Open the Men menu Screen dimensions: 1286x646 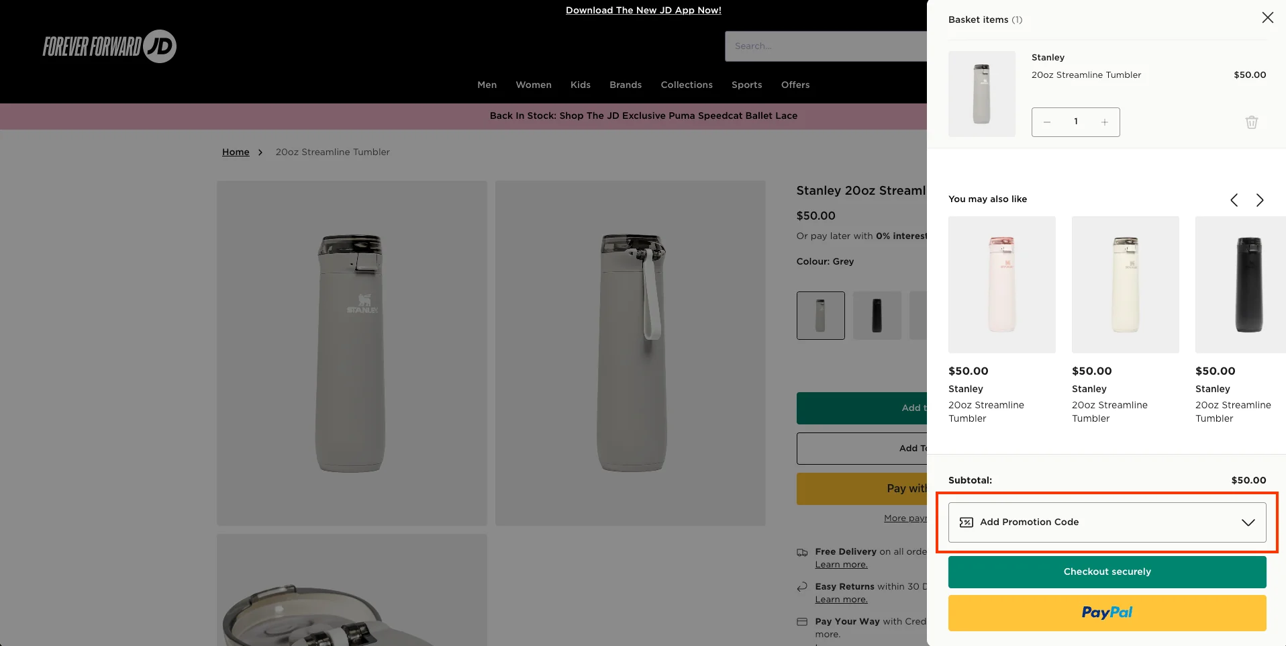487,85
